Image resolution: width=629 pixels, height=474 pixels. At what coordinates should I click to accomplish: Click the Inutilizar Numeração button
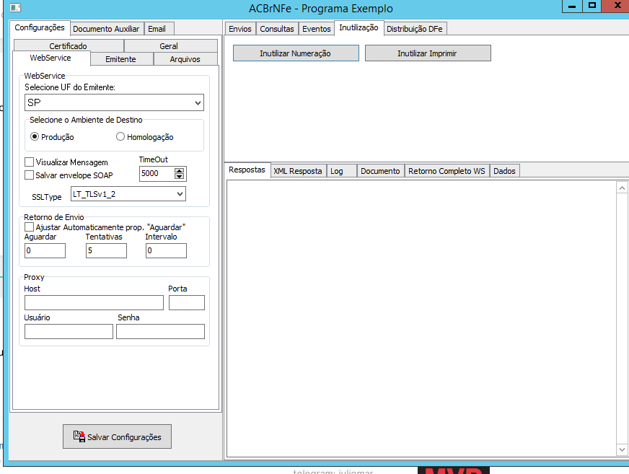coord(296,53)
